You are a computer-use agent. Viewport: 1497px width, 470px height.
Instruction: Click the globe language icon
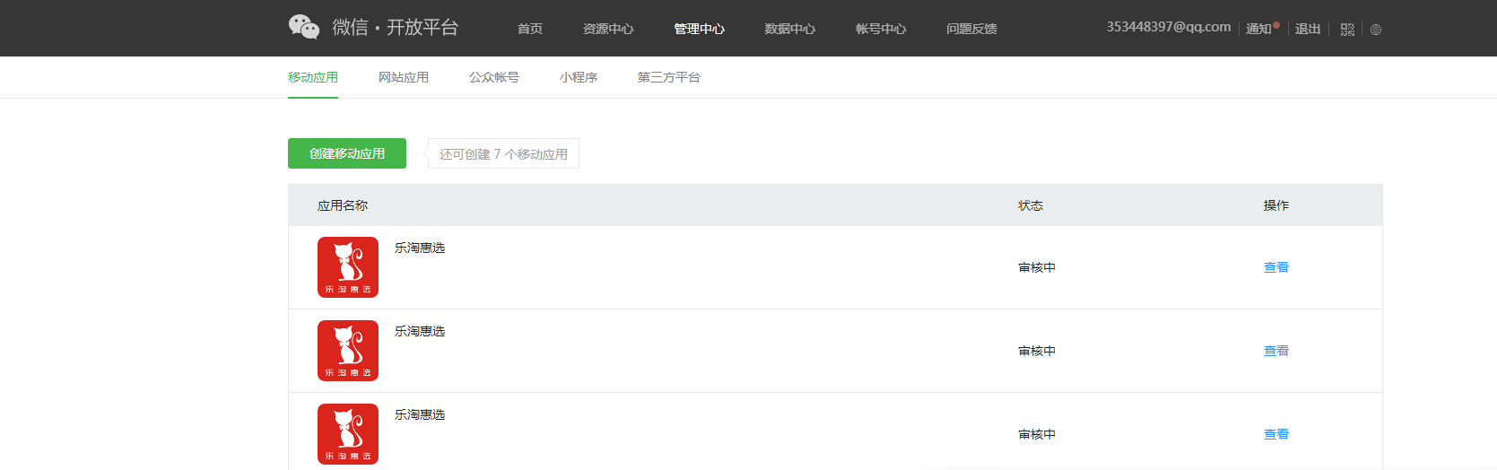coord(1376,30)
